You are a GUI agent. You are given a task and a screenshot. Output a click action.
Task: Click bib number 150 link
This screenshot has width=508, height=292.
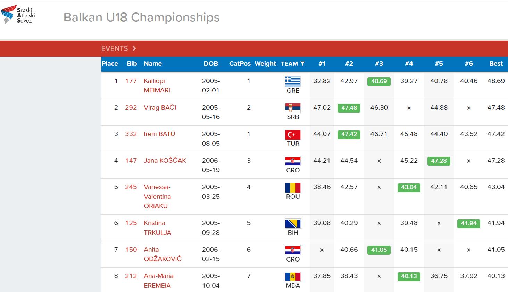(x=131, y=250)
